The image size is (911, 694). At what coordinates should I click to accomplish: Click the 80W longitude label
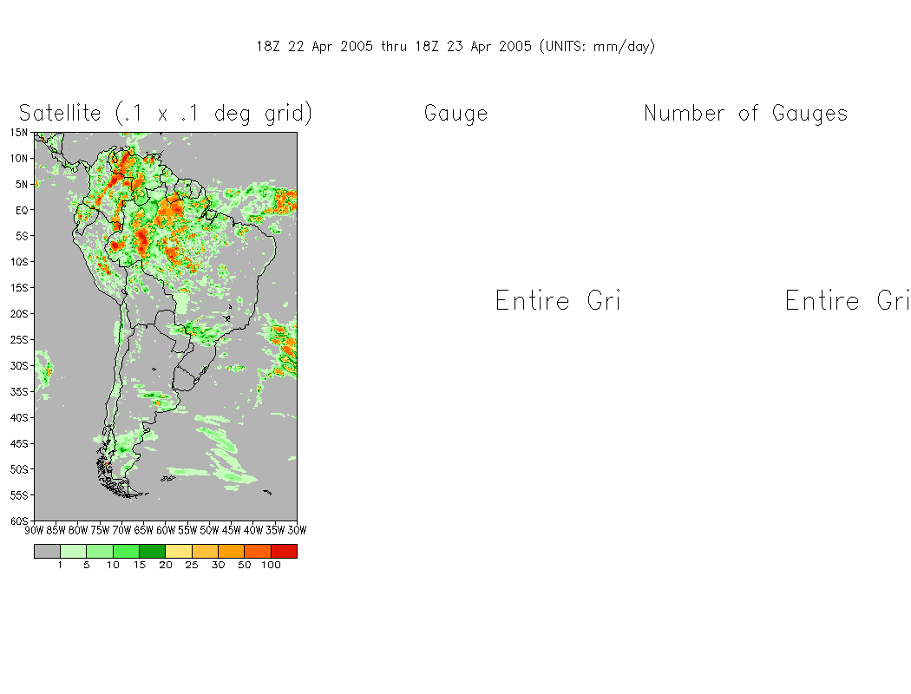tap(78, 530)
